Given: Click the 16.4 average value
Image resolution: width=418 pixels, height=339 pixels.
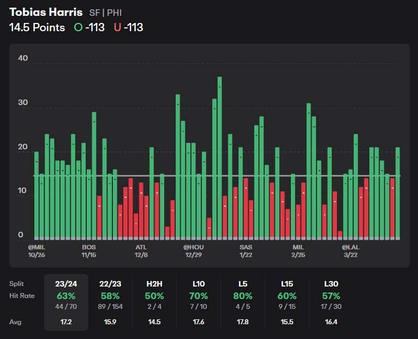Looking at the screenshot, I should click(331, 322).
